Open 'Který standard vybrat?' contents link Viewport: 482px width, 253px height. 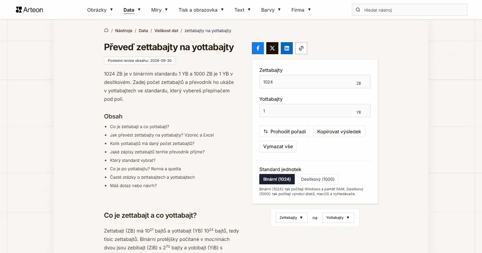click(133, 160)
